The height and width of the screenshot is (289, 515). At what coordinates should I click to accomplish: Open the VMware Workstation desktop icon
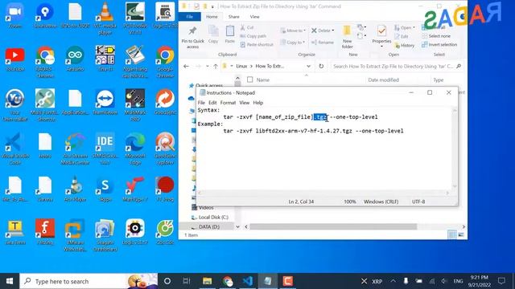(x=75, y=235)
